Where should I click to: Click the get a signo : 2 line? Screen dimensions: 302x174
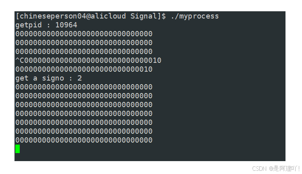[x=49, y=78]
